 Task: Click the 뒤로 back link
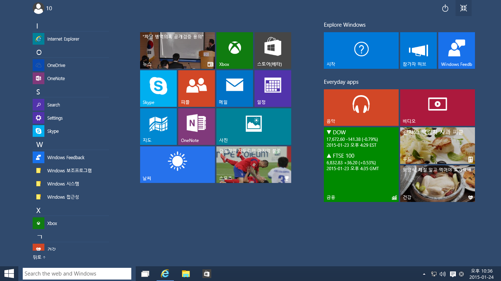39,257
